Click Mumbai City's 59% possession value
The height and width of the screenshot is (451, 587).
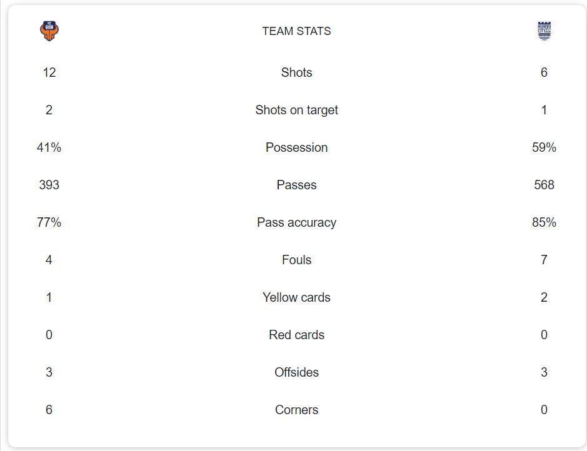544,147
